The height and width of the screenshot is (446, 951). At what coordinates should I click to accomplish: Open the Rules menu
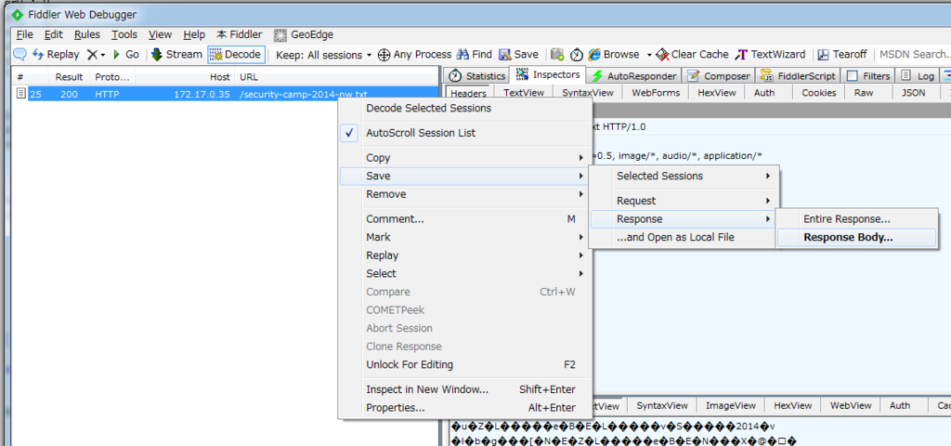pos(87,34)
